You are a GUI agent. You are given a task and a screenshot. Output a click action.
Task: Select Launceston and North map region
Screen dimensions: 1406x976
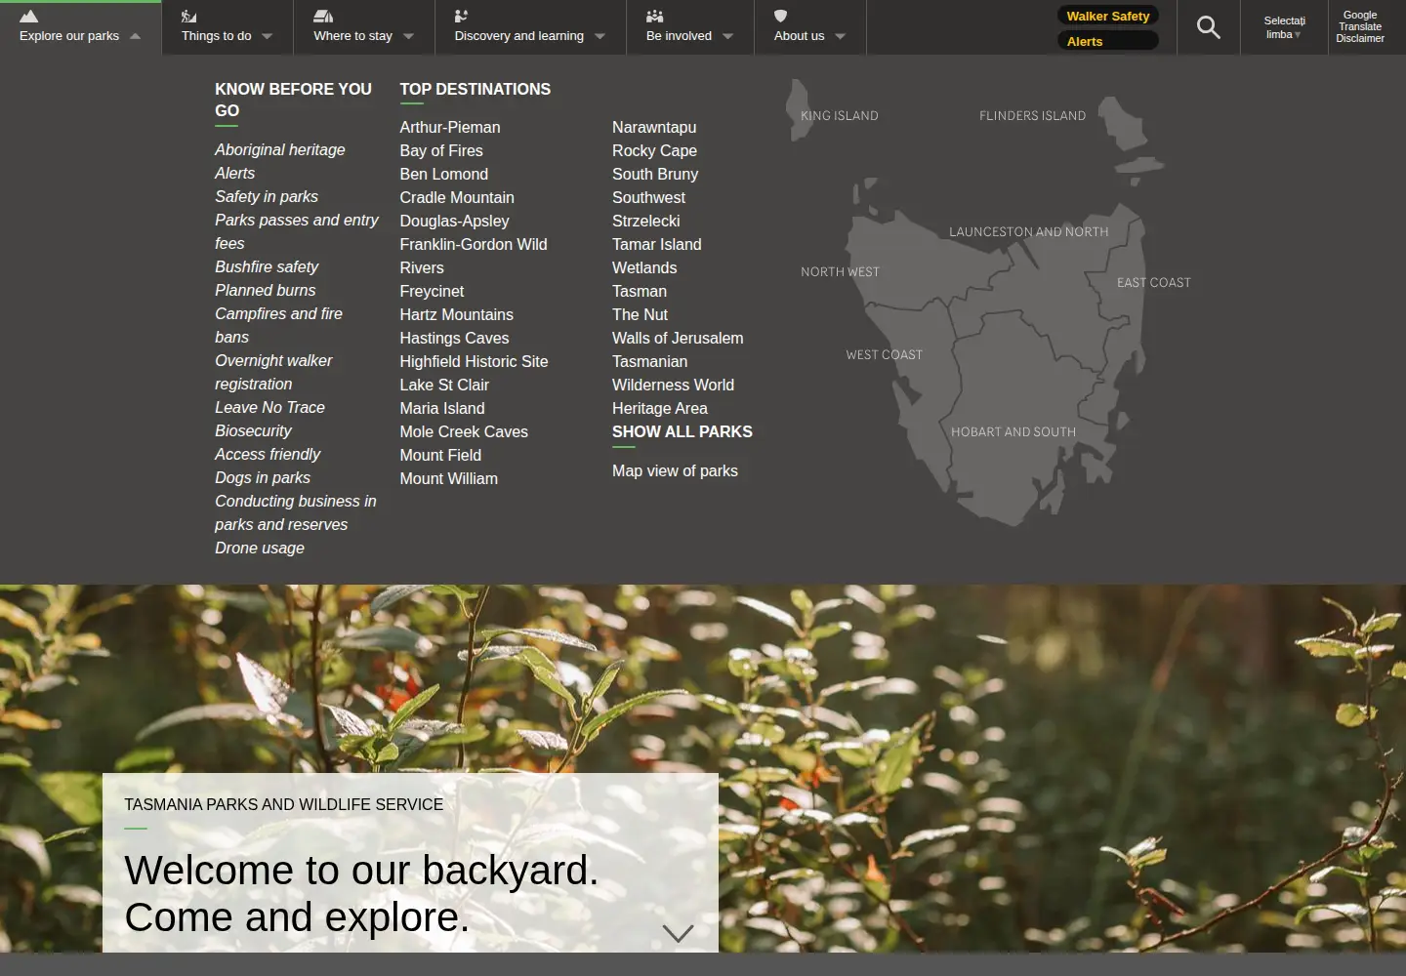point(1029,231)
